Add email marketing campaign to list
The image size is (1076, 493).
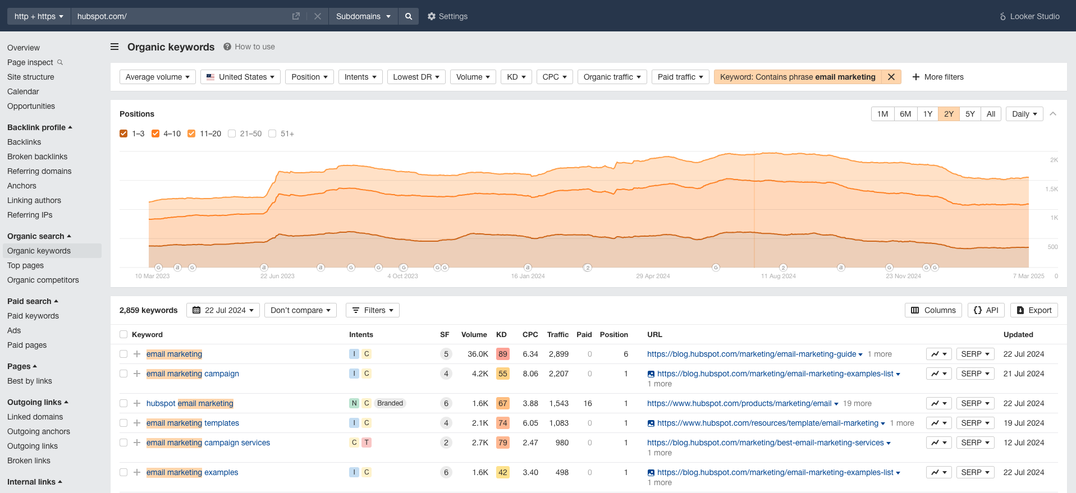click(137, 374)
